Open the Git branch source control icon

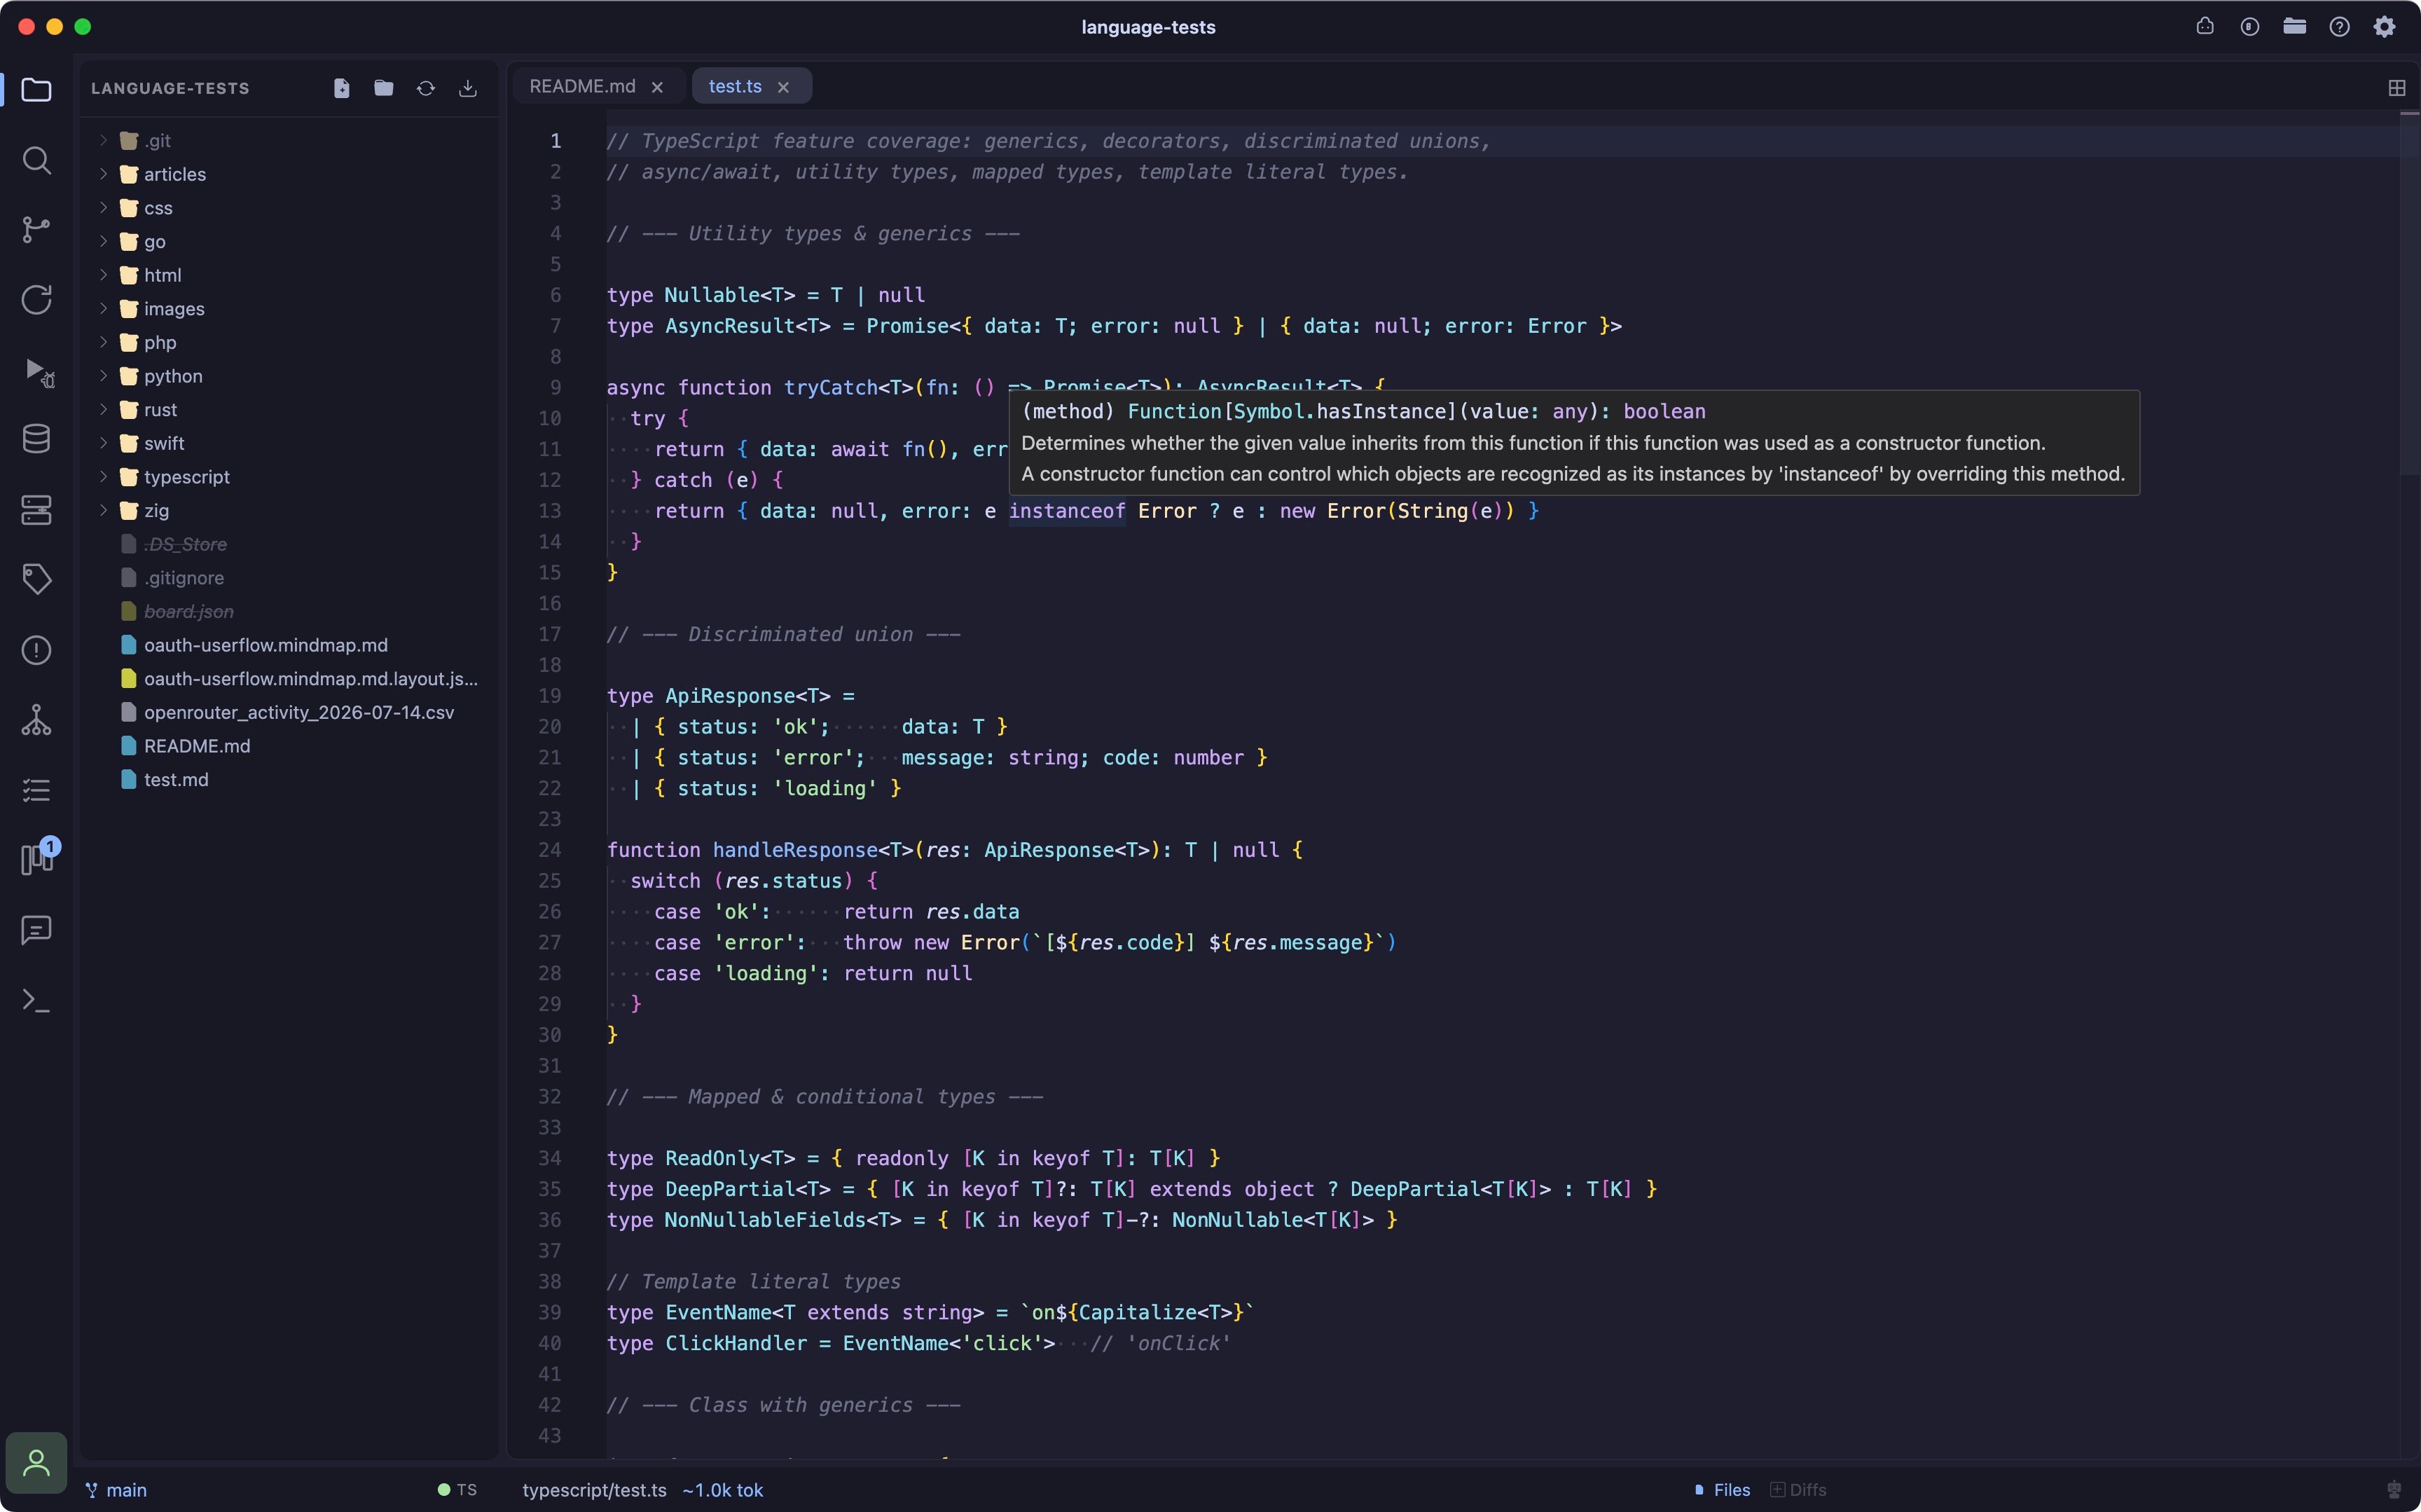[36, 230]
